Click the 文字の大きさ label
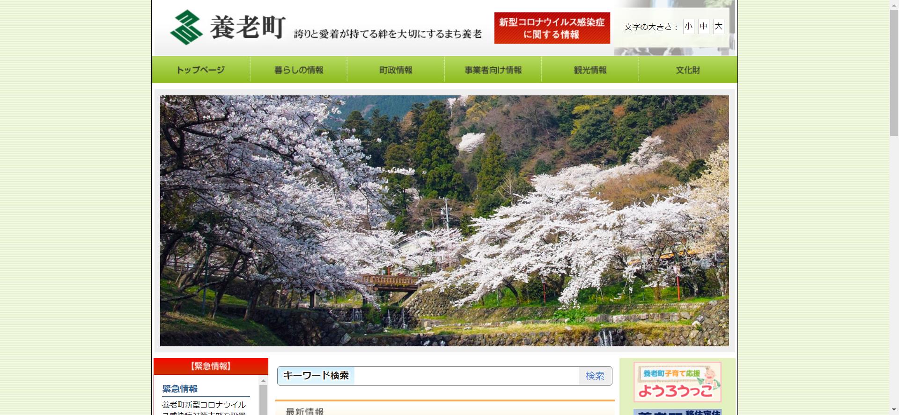Screen dimensions: 899x415 point(650,27)
